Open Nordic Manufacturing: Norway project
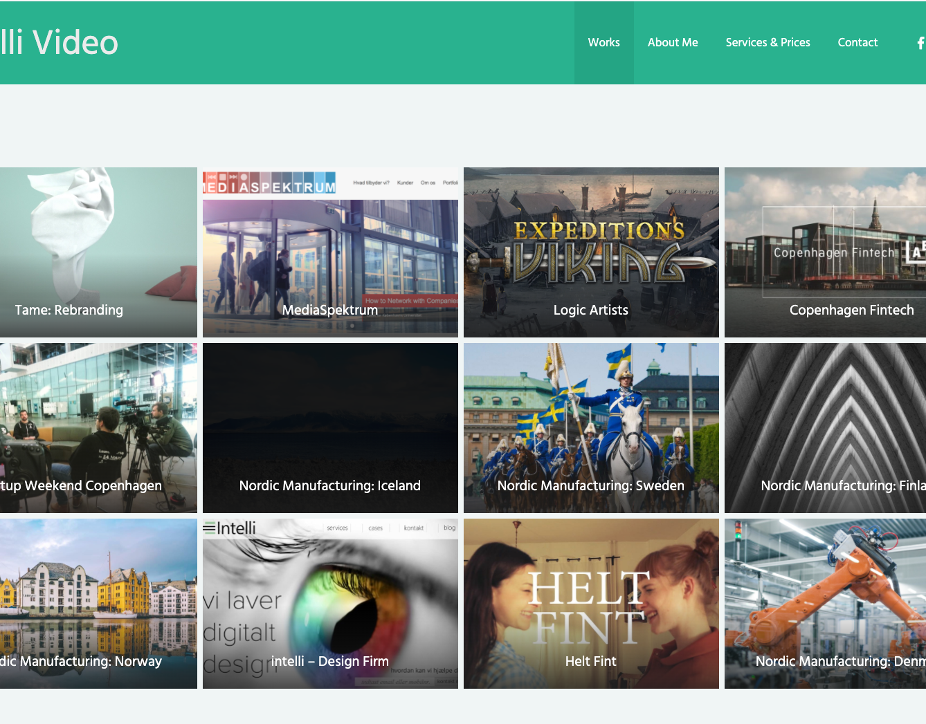926x724 pixels. [x=98, y=604]
